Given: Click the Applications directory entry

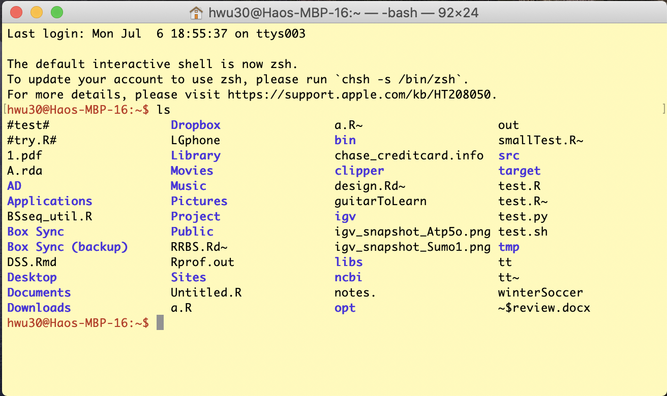Looking at the screenshot, I should pos(50,202).
